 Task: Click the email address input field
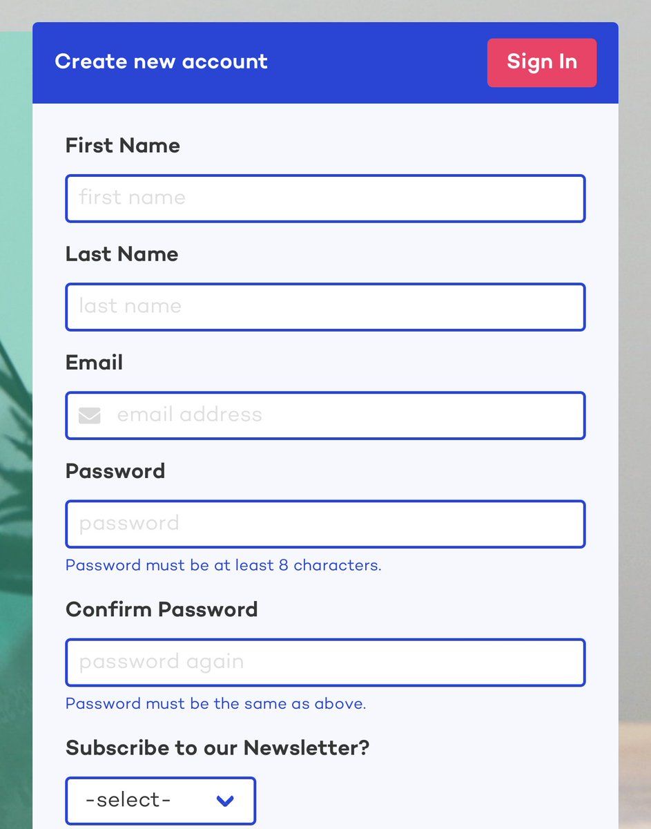(x=325, y=415)
